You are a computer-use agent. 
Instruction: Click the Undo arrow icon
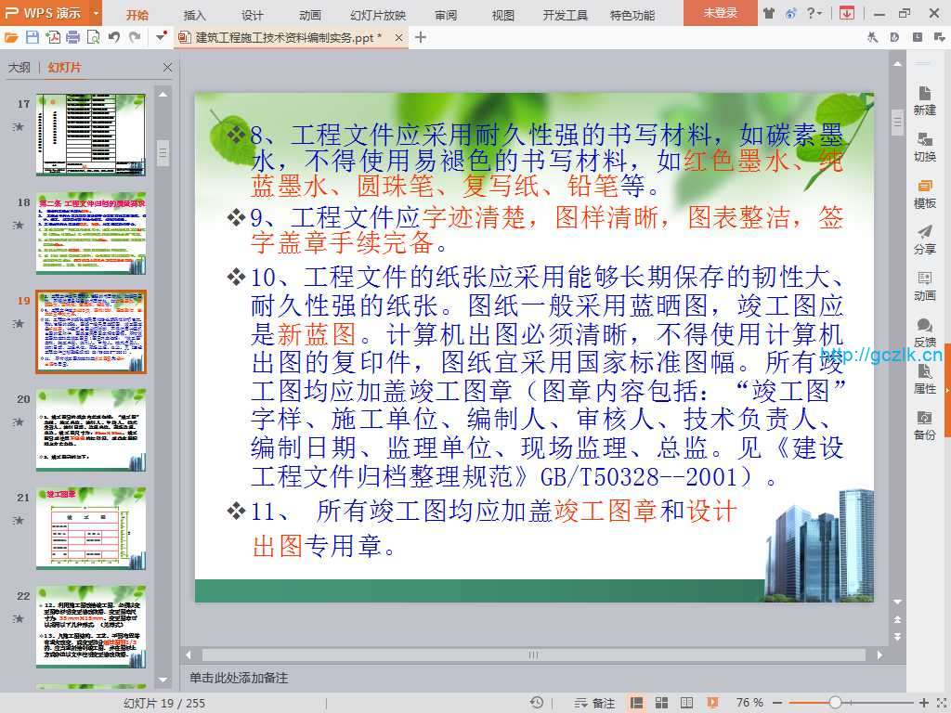click(113, 37)
